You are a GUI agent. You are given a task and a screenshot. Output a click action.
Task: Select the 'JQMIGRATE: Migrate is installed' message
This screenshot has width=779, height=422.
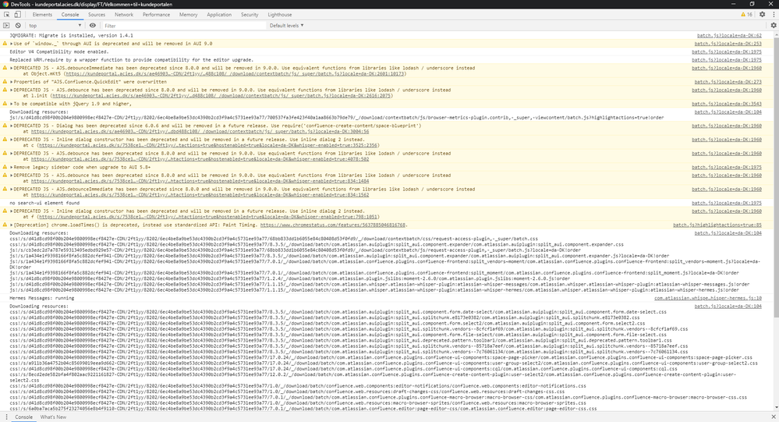click(72, 36)
